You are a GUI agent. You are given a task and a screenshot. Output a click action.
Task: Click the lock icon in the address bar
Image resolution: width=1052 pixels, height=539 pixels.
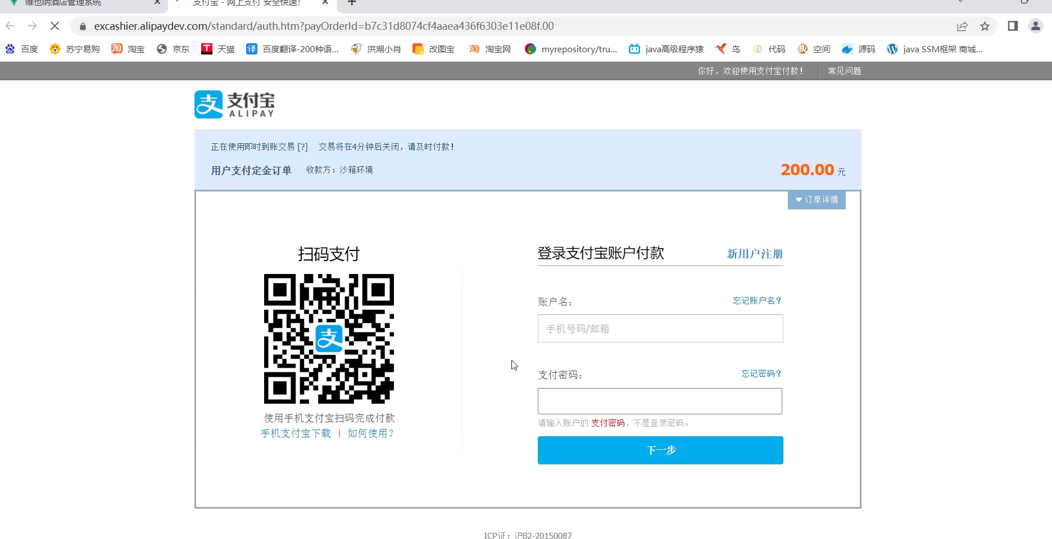[x=83, y=26]
